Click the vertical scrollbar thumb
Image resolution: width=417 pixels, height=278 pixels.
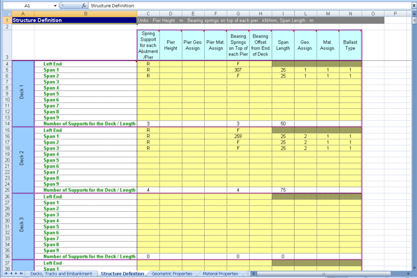point(414,20)
